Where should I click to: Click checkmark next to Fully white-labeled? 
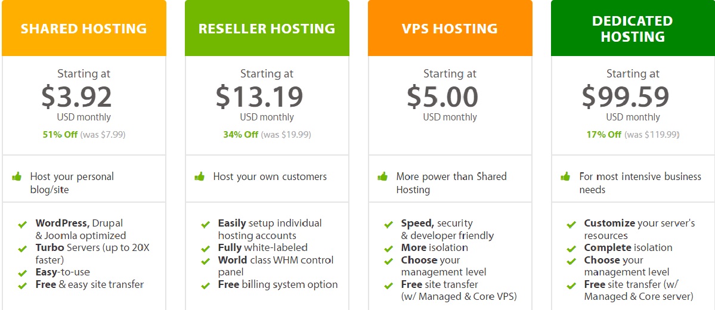pos(205,249)
